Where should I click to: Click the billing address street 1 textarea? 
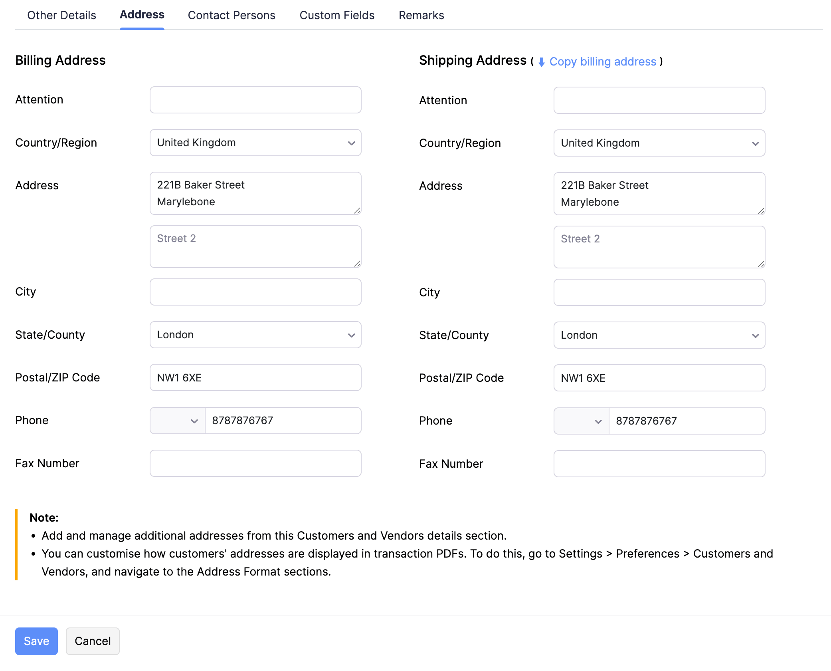(255, 193)
